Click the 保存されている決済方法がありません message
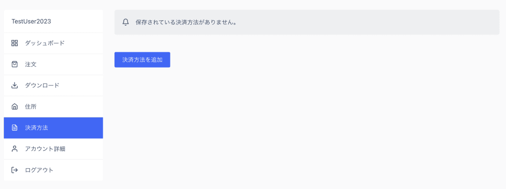The height and width of the screenshot is (189, 506). coord(186,23)
